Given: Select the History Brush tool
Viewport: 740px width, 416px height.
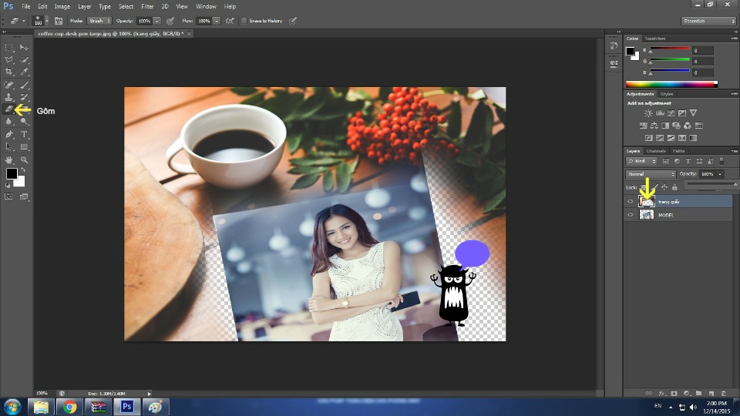Looking at the screenshot, I should pos(24,97).
